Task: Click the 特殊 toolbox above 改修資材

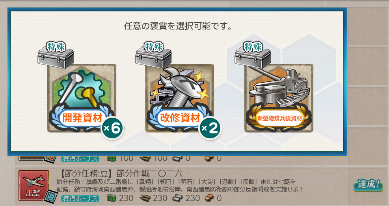Action: (x=153, y=55)
